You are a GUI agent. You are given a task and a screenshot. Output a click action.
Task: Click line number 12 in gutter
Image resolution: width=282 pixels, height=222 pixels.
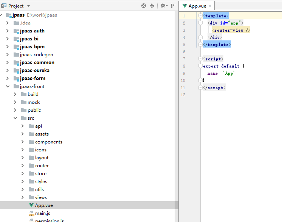click(183, 95)
